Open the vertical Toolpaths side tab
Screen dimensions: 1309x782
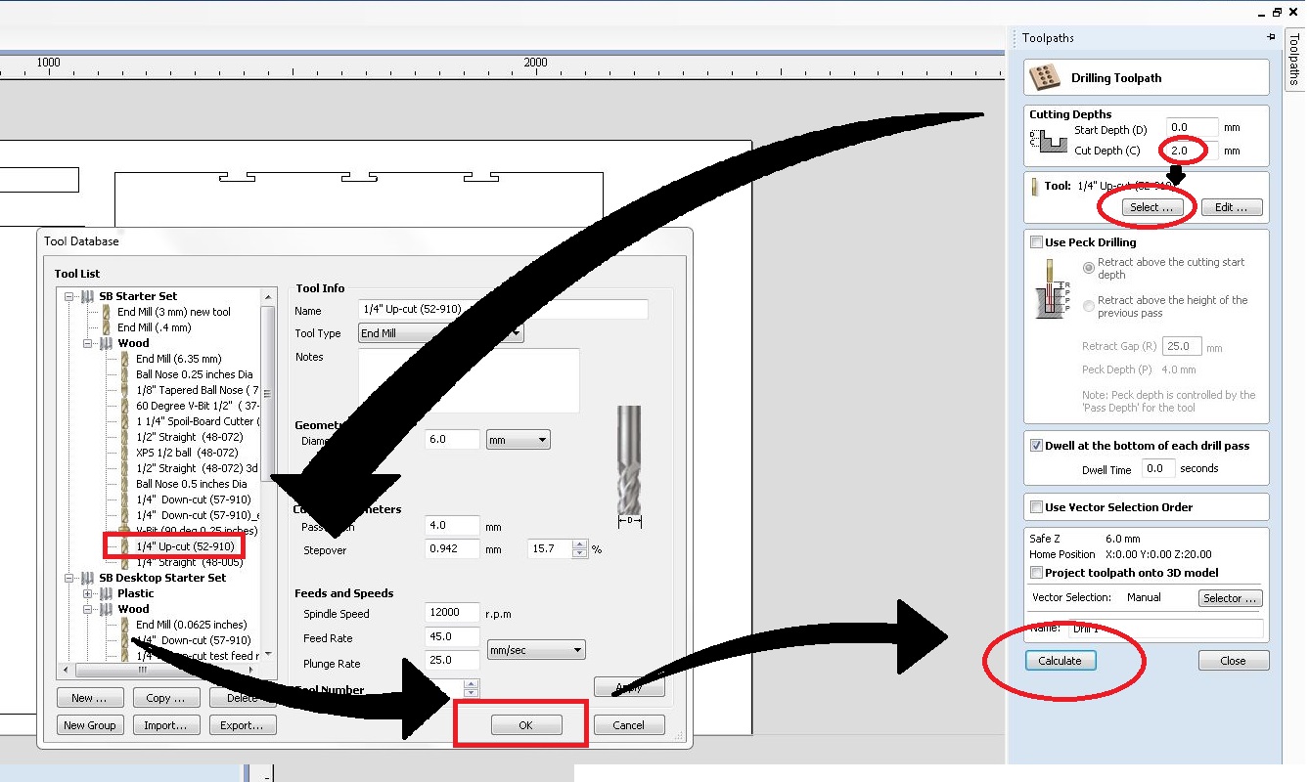1293,60
